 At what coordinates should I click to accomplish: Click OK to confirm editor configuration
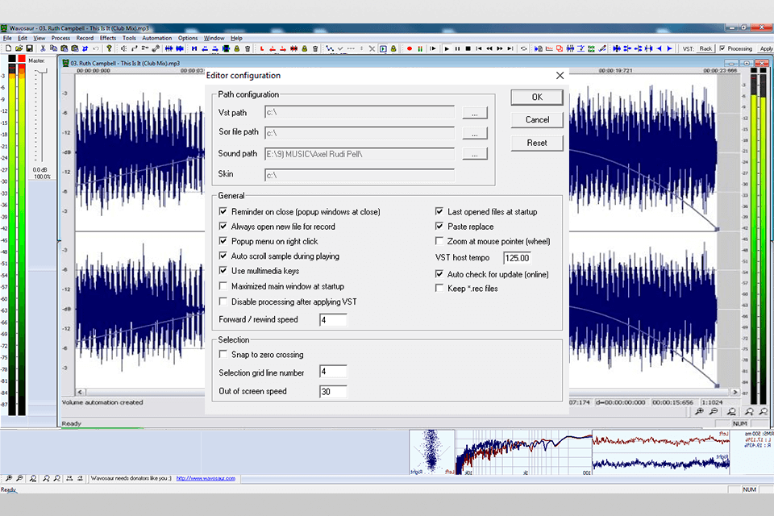(536, 97)
